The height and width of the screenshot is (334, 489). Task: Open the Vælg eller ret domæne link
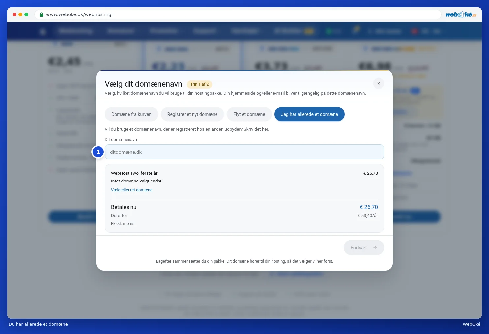tap(132, 190)
